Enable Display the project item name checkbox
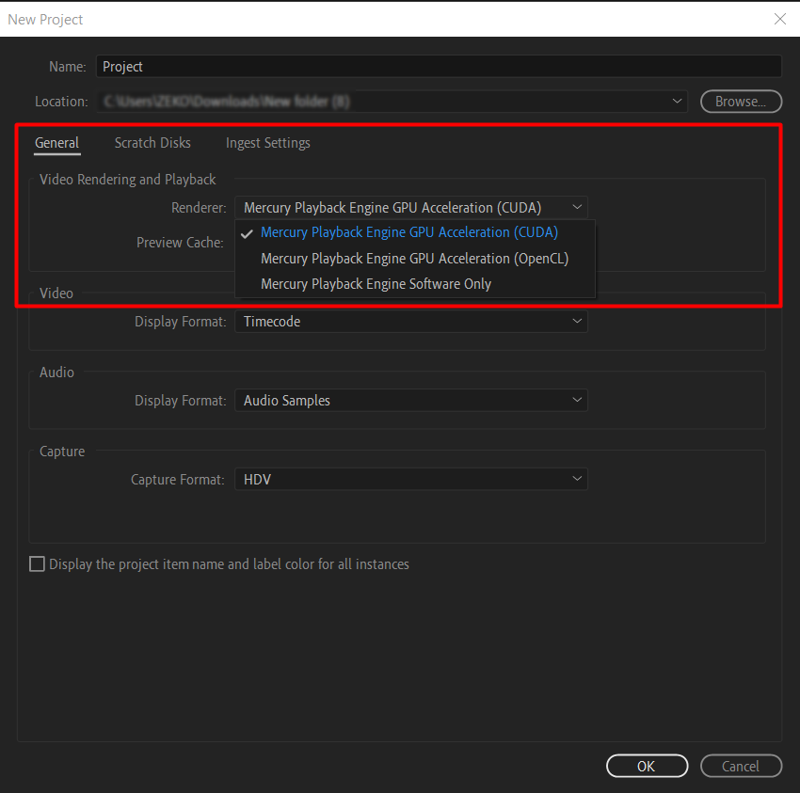Viewport: 800px width, 793px height. [38, 564]
